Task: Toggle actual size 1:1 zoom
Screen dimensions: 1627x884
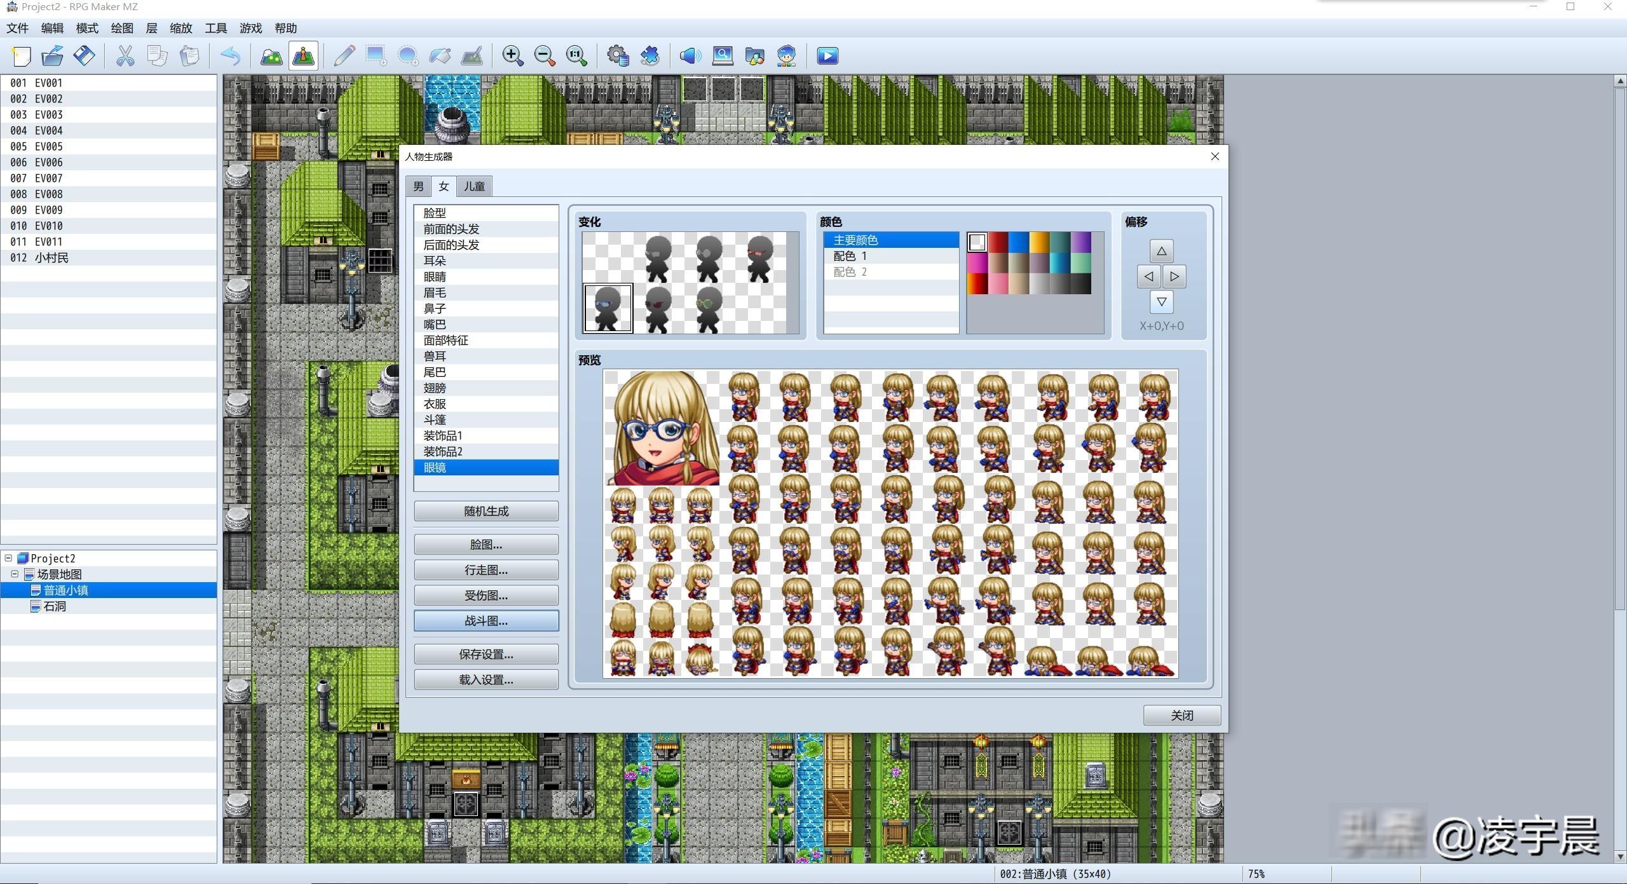Action: pos(576,55)
